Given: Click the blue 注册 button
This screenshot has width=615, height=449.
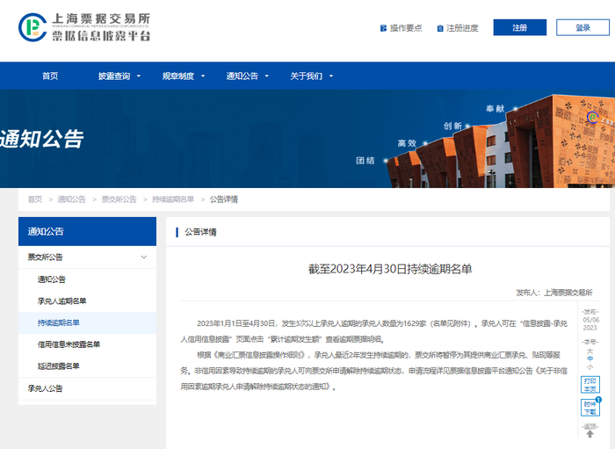Looking at the screenshot, I should click(x=520, y=27).
